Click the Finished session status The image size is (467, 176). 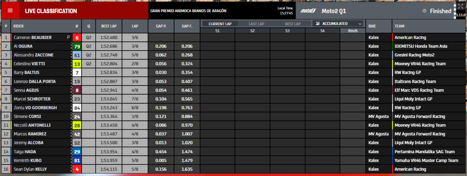click(x=440, y=11)
